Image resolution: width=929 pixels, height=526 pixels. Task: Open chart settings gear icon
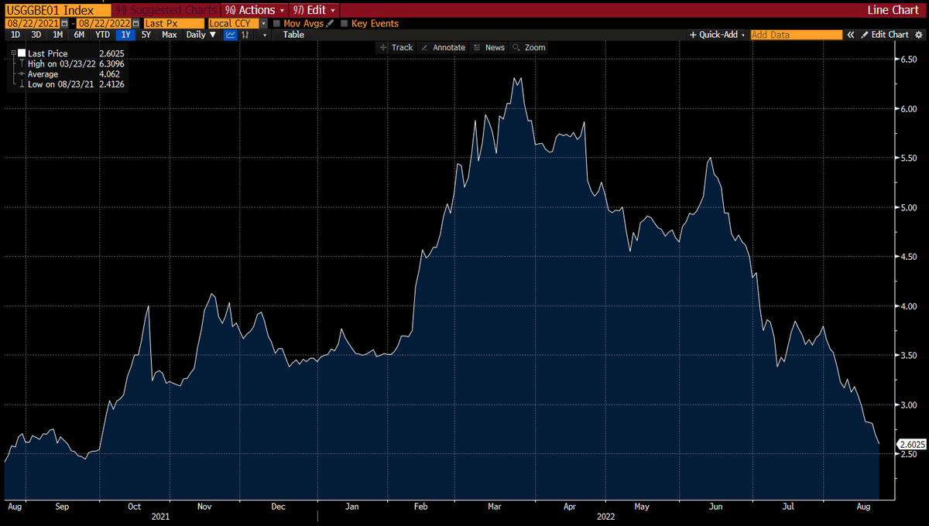point(918,35)
